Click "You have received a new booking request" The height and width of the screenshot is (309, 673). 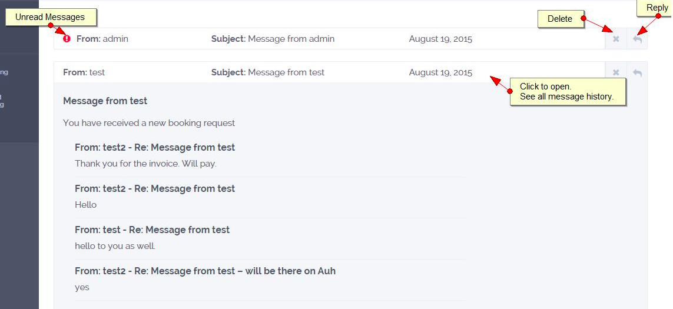coord(149,123)
